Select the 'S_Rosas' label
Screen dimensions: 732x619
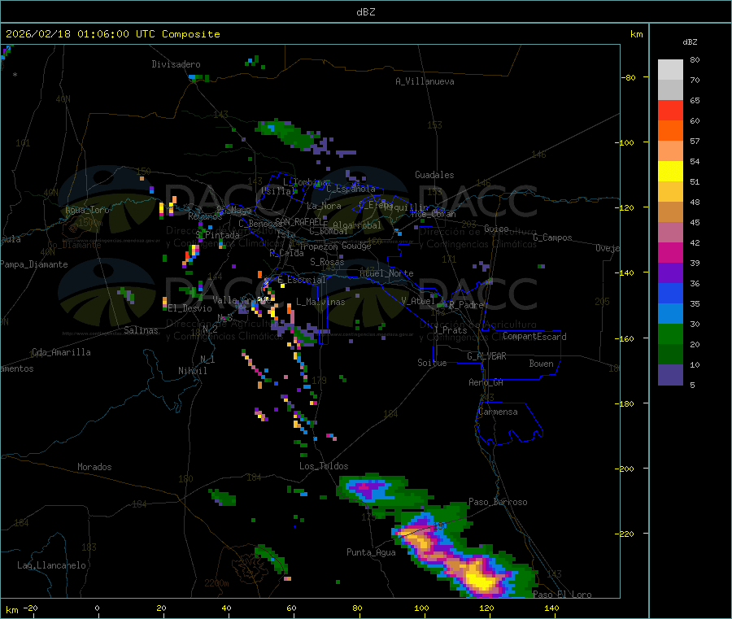[327, 262]
